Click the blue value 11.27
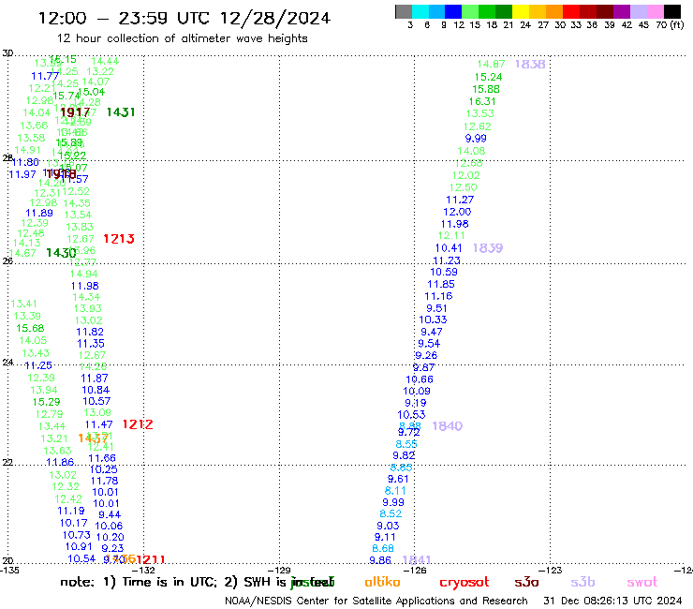Image resolution: width=693 pixels, height=609 pixels. point(460,200)
